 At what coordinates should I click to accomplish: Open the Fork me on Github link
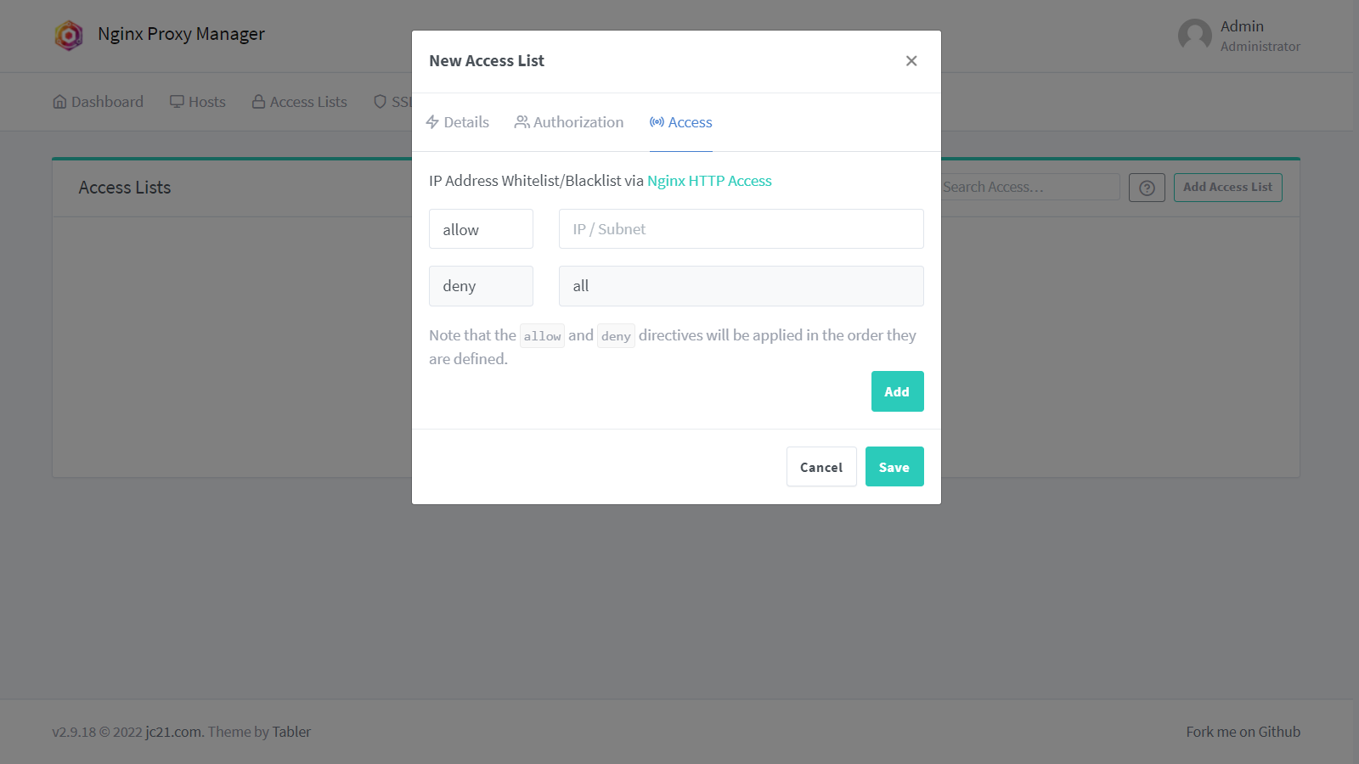click(1243, 732)
